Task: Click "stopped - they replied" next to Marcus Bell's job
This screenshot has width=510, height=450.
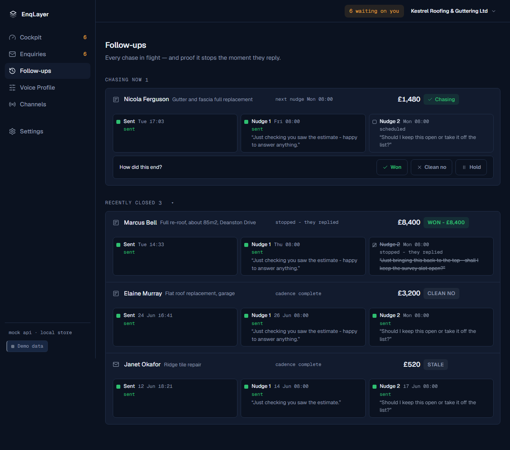Action: click(x=307, y=222)
